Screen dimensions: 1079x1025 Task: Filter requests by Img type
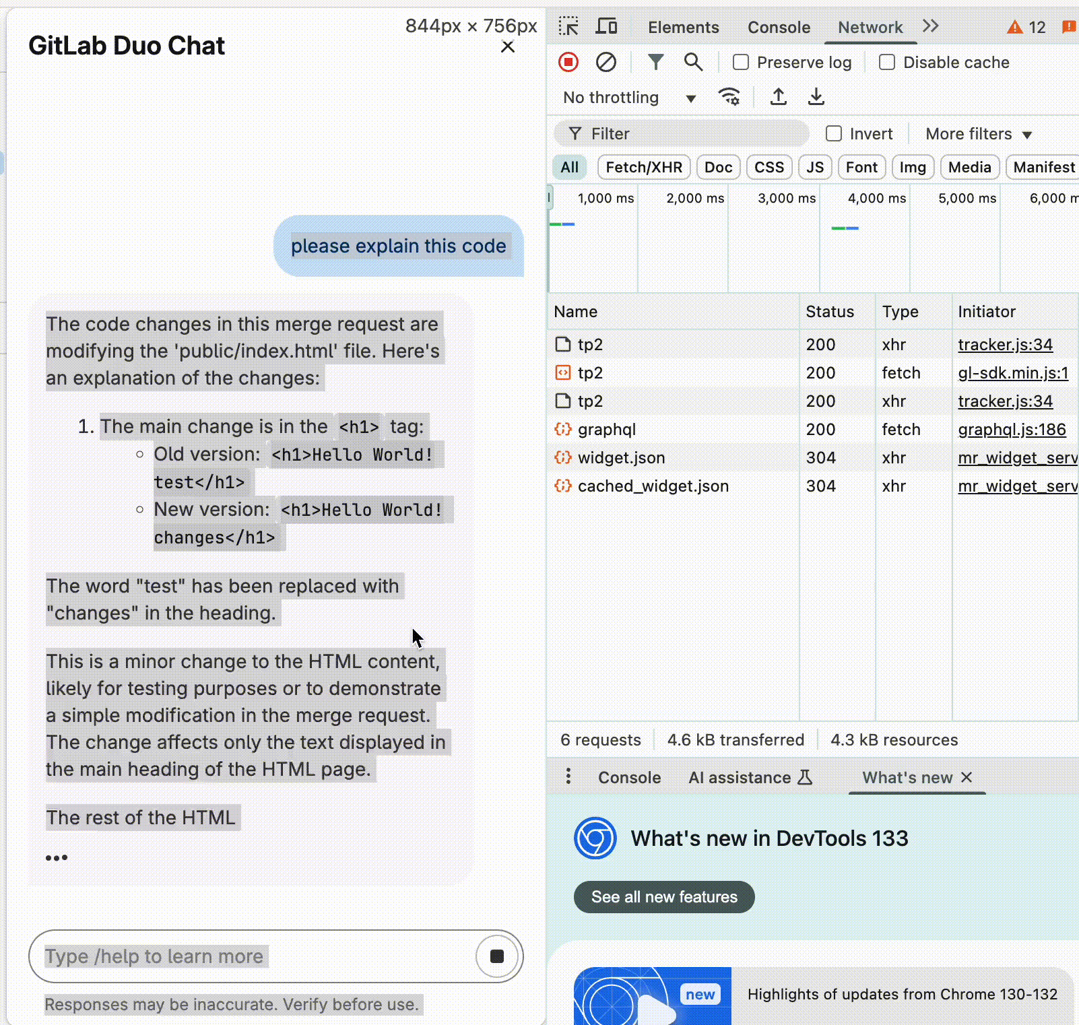point(913,167)
